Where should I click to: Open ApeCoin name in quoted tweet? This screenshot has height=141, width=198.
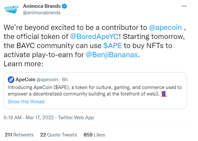pyautogui.click(x=25, y=80)
